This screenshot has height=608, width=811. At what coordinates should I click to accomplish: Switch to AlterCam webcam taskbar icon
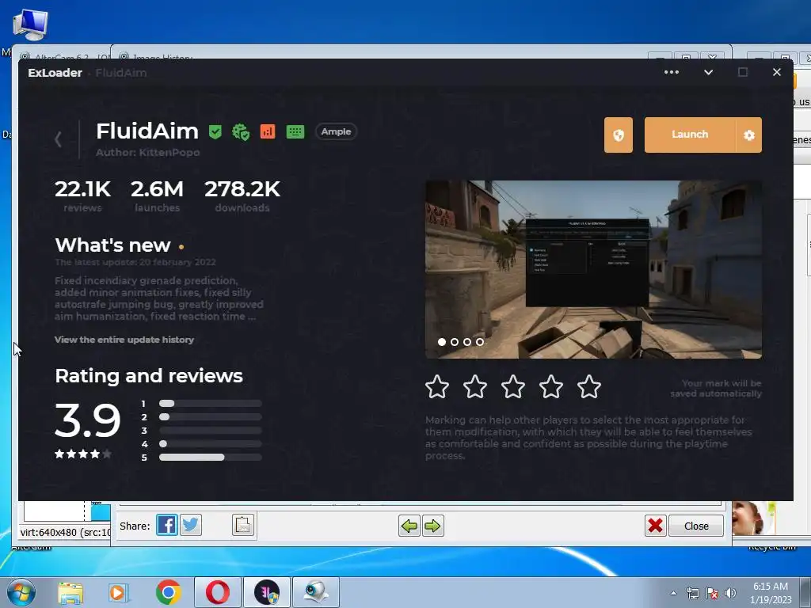tap(316, 592)
